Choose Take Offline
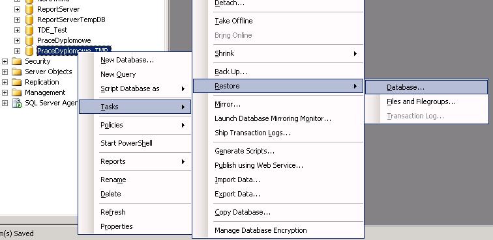 click(278, 21)
